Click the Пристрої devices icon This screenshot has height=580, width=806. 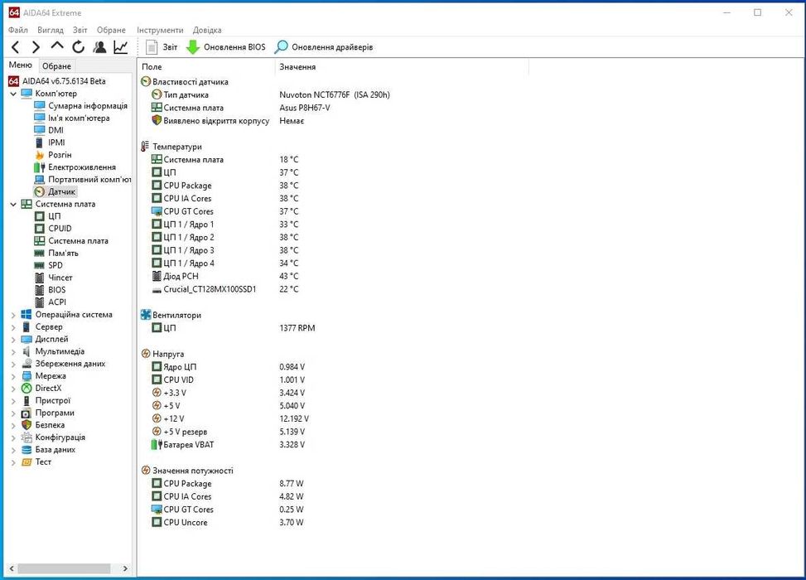(x=27, y=400)
